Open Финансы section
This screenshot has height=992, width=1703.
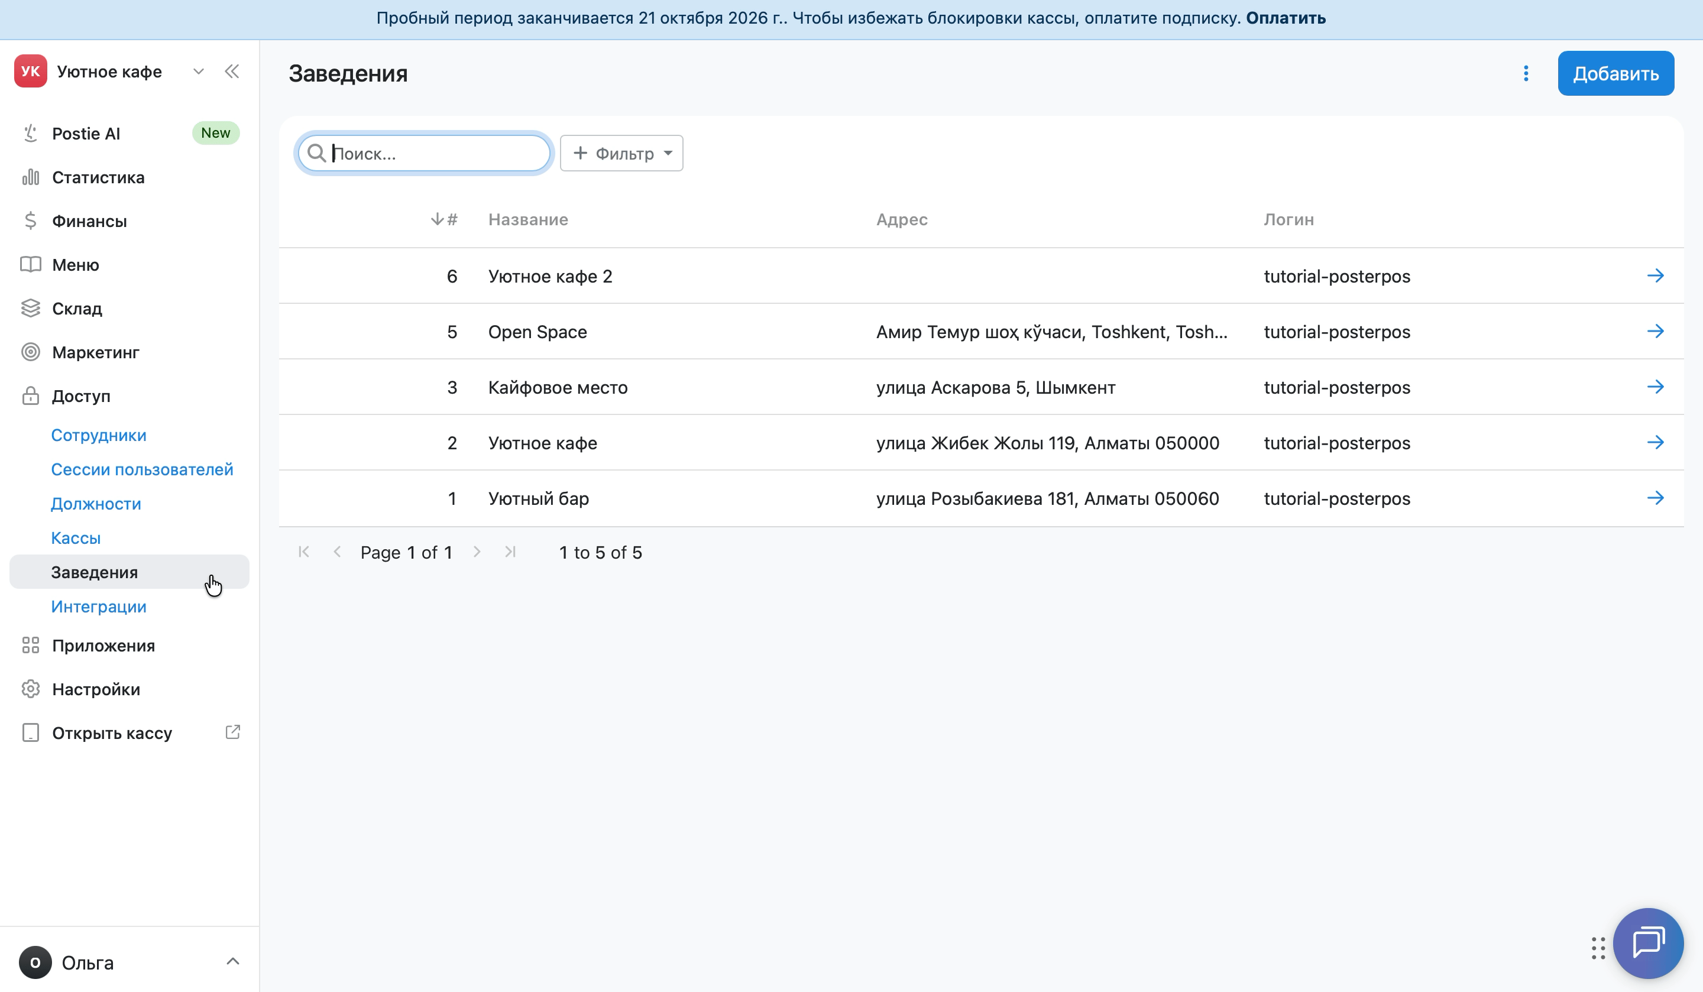(89, 222)
